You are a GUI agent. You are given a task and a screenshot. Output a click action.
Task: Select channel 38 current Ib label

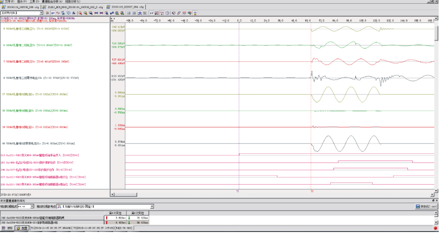(x=35, y=111)
